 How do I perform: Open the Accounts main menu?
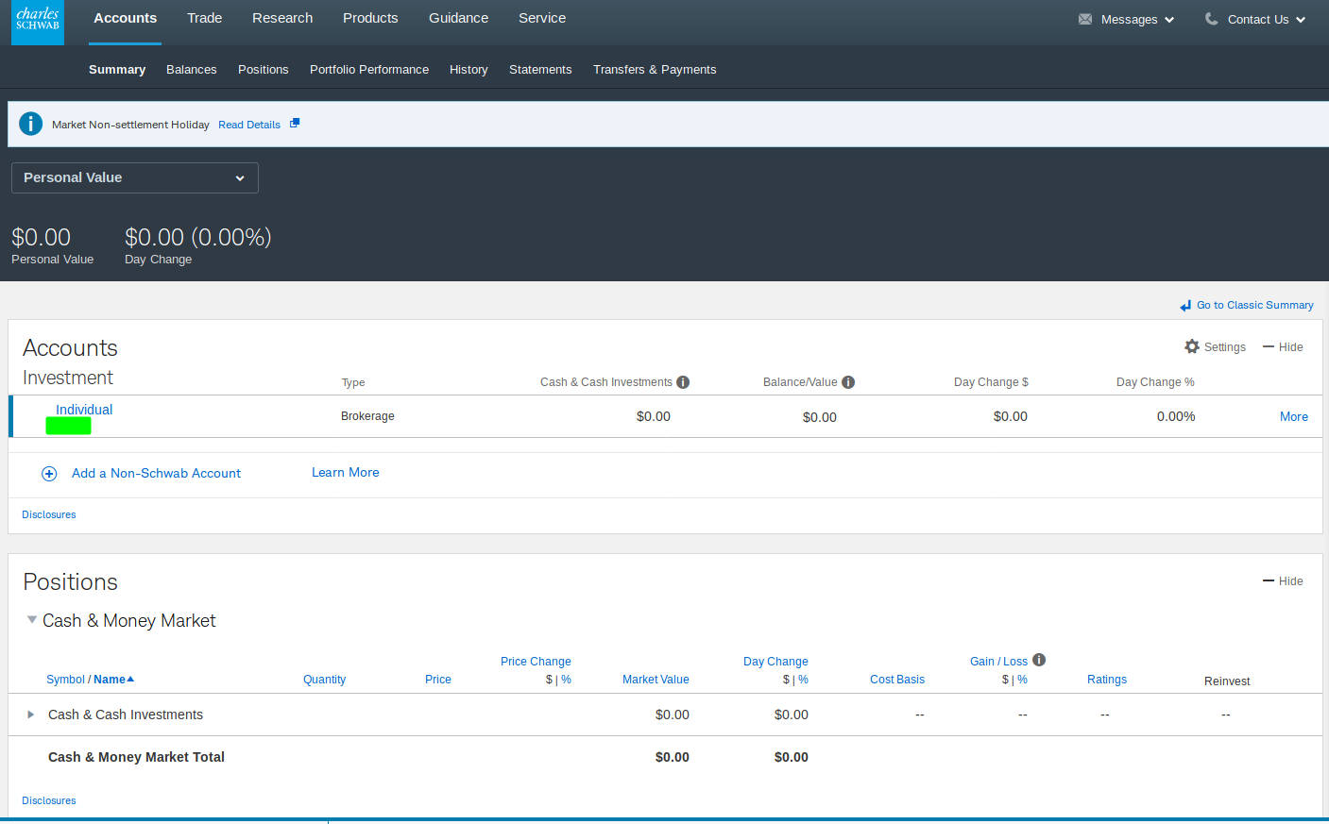[x=126, y=18]
